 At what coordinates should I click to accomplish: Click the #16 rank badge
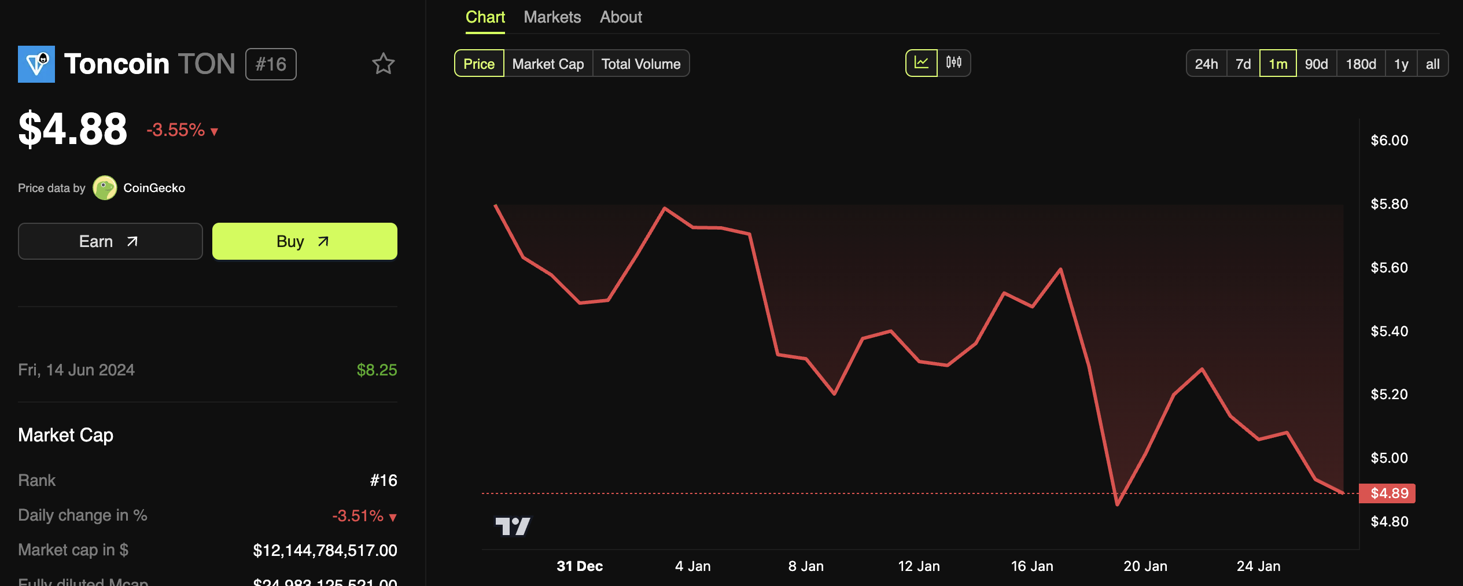click(x=271, y=64)
